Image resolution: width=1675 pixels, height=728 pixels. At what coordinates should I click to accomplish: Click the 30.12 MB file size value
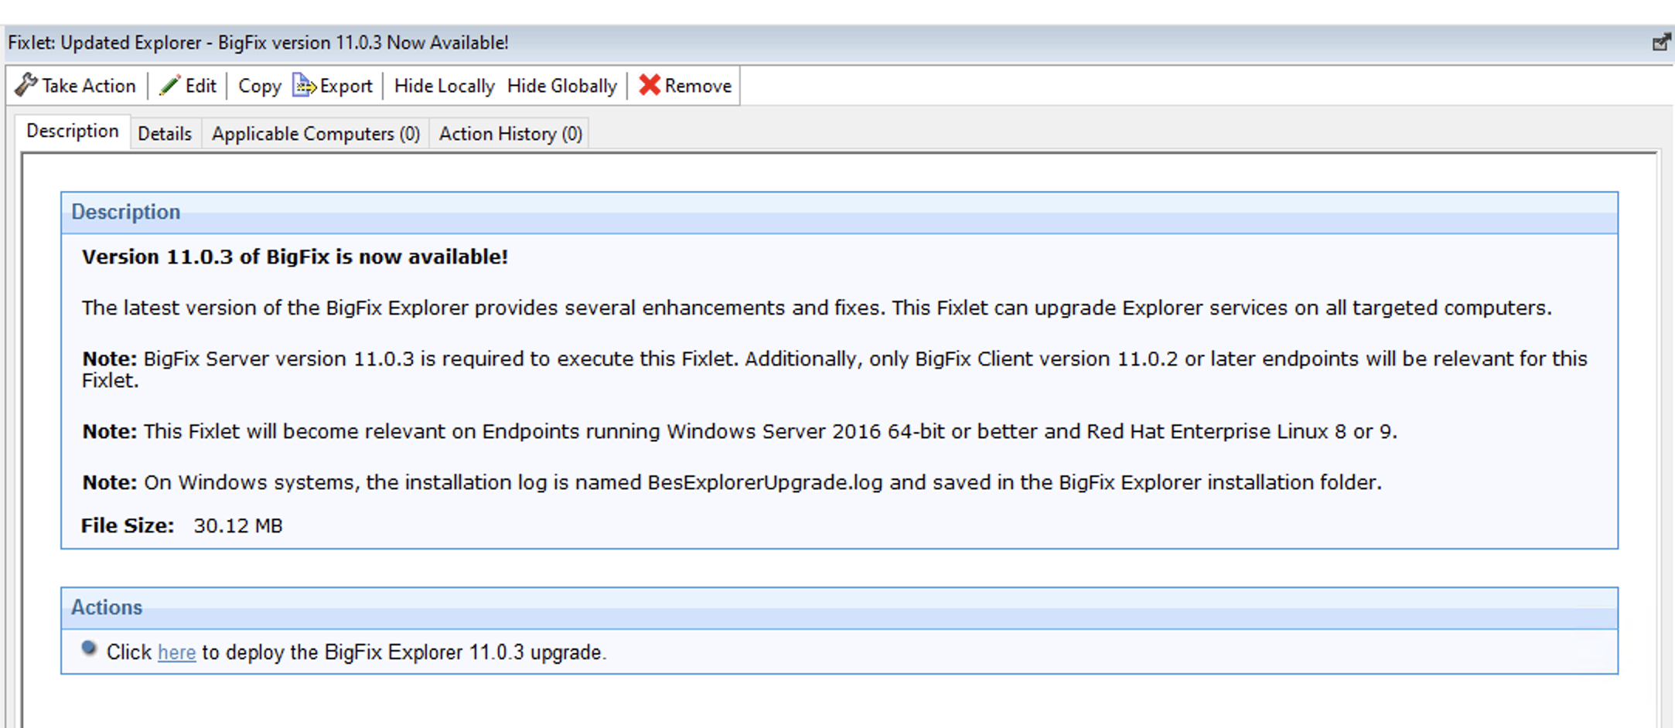coord(238,526)
